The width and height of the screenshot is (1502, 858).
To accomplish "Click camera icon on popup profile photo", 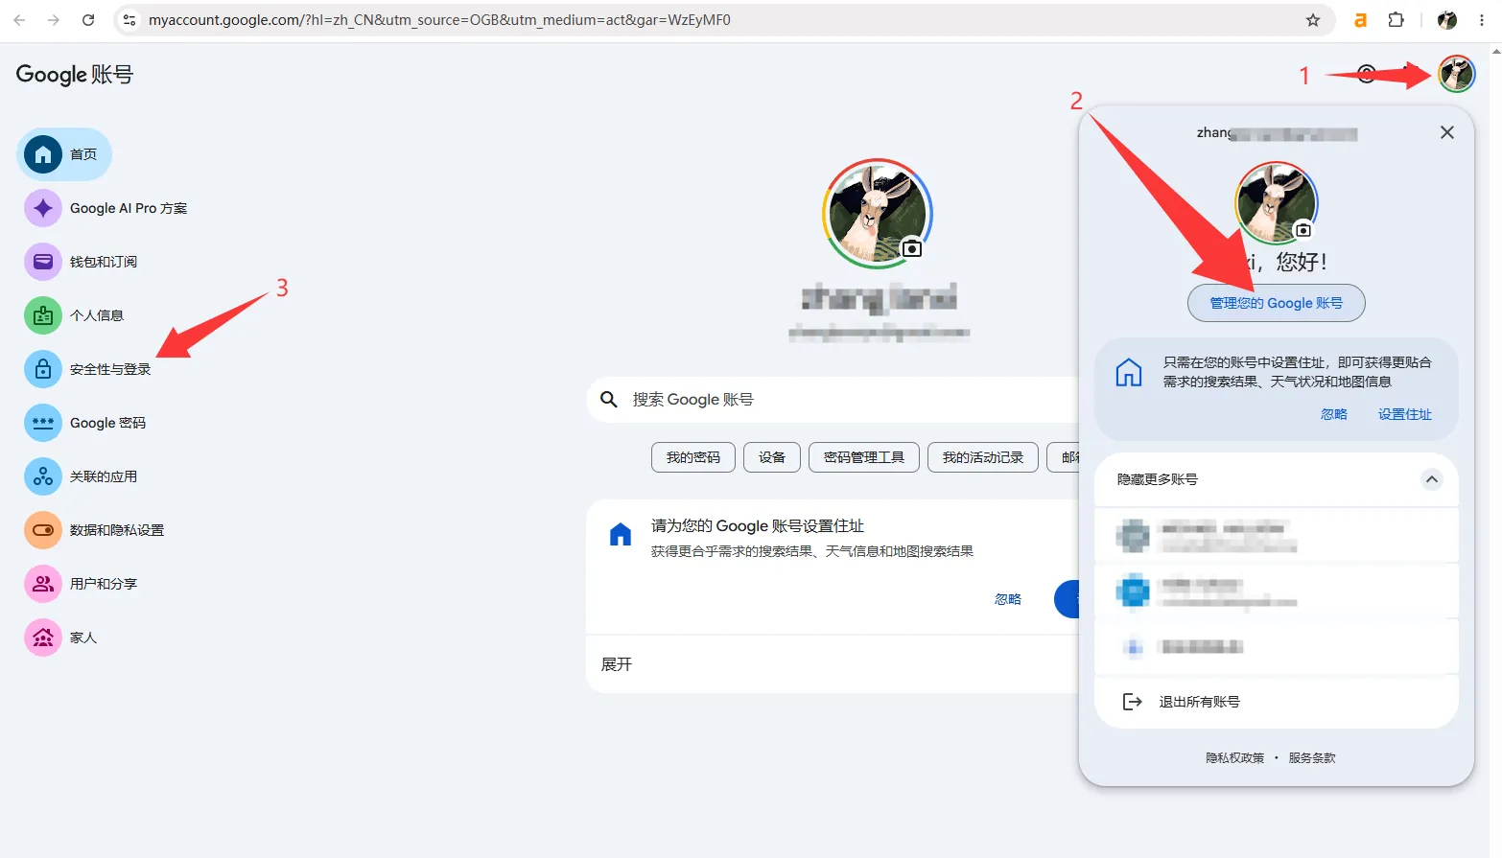I will [x=1303, y=230].
